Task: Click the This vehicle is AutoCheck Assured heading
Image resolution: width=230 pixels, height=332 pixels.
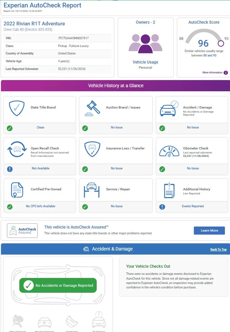Action: point(76,227)
